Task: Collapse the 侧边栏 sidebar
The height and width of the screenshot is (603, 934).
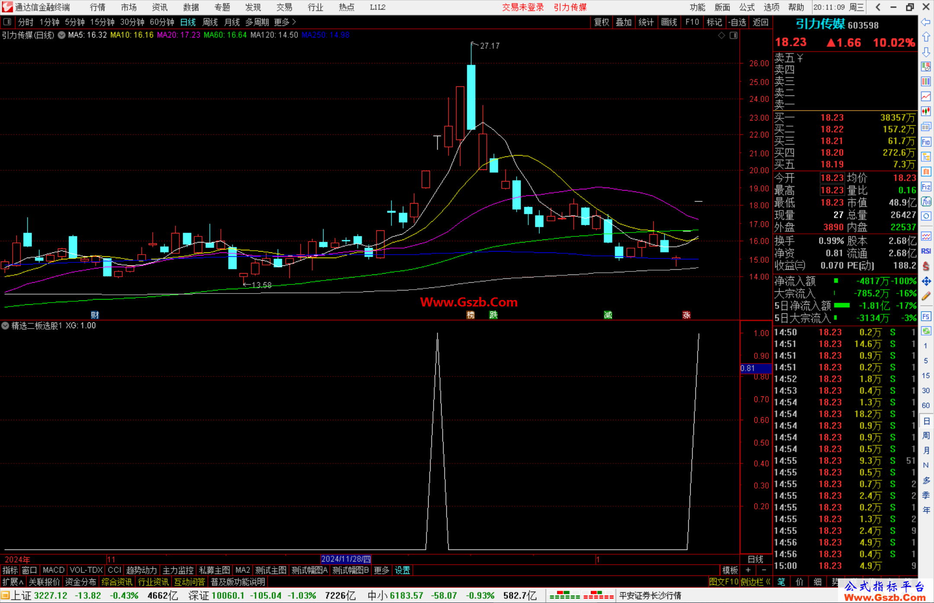Action: click(756, 582)
